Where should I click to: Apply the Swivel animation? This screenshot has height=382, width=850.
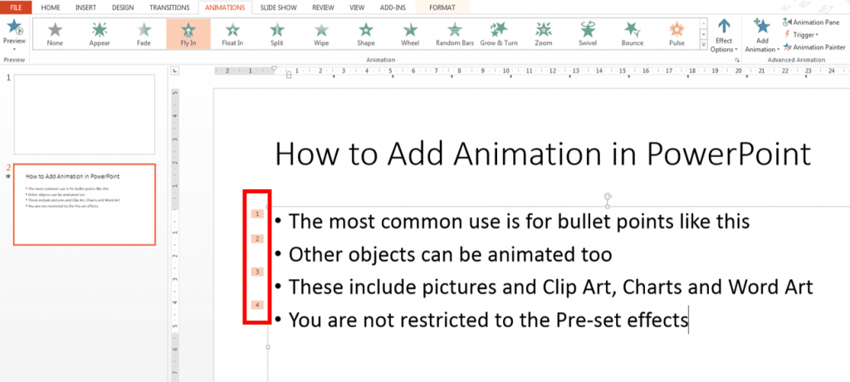588,34
